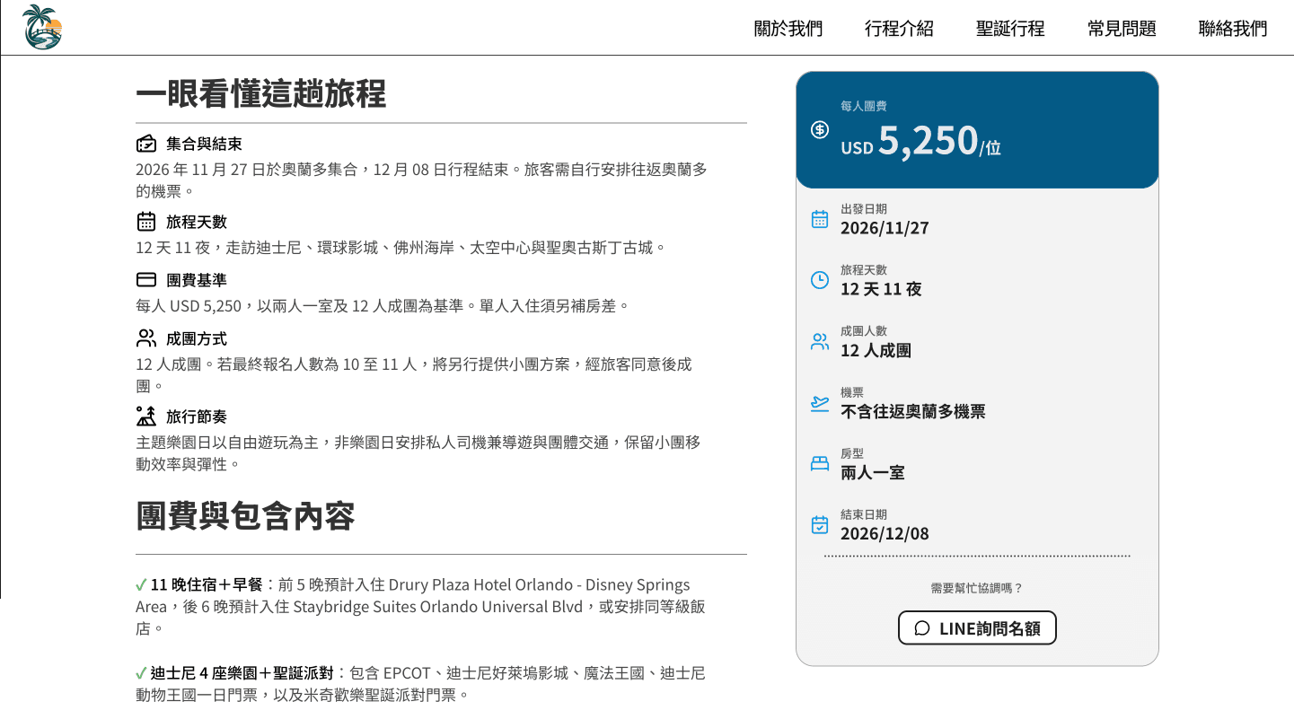This screenshot has height=728, width=1294.
Task: Click the clock icon beside 12 天 11 夜
Action: 820,280
